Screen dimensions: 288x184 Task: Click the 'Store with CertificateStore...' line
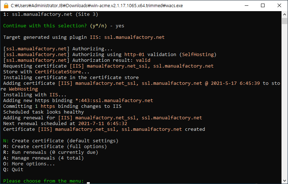46,72
